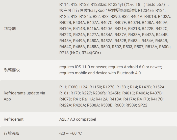Click the A2L / A3 compatibel value
The image size is (177, 140).
tap(78, 119)
